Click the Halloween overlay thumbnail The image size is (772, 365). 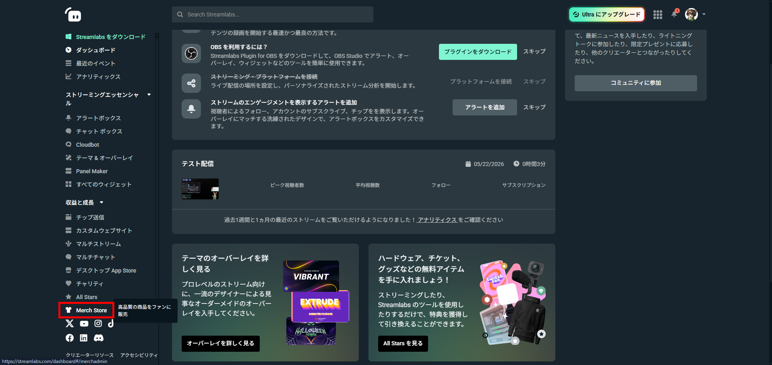(x=311, y=333)
